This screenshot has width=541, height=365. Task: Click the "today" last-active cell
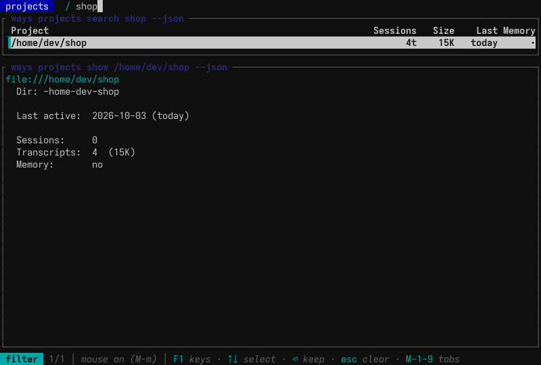tap(484, 43)
